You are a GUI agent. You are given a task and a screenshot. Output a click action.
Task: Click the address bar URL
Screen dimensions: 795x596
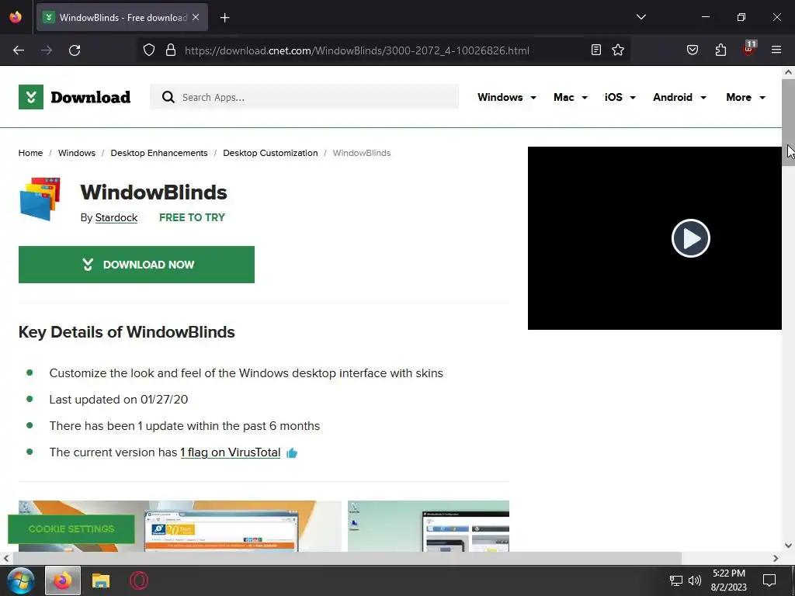coord(357,50)
